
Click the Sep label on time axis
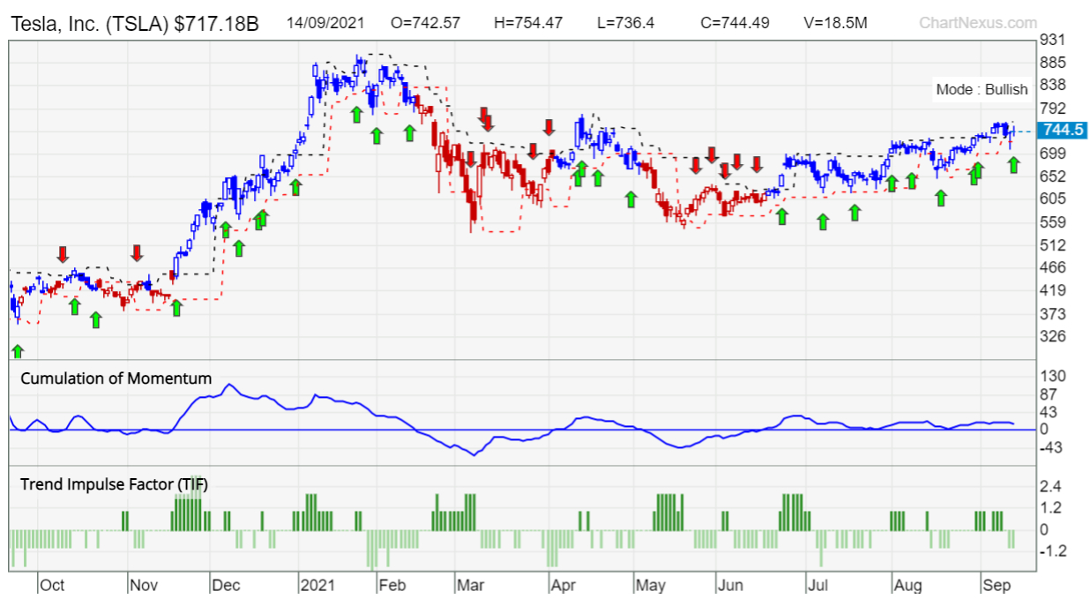(x=997, y=585)
